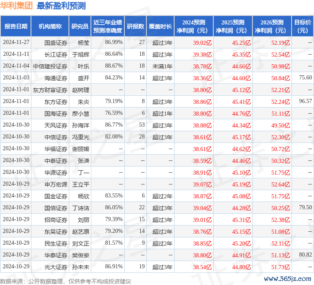Click the 2026预测净利润 column header
Screen dimensions: 314x285
pos(272,26)
